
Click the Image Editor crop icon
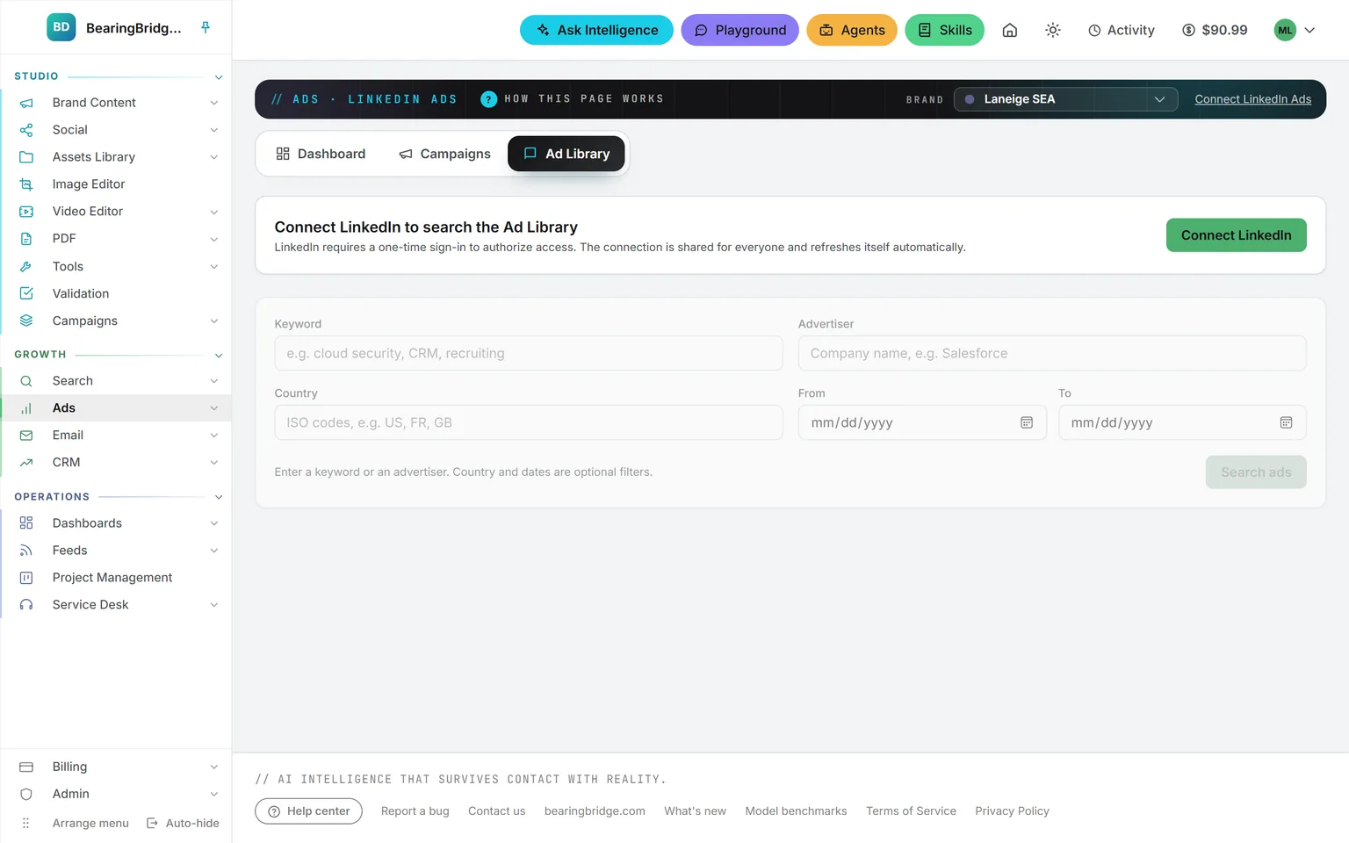coord(26,184)
